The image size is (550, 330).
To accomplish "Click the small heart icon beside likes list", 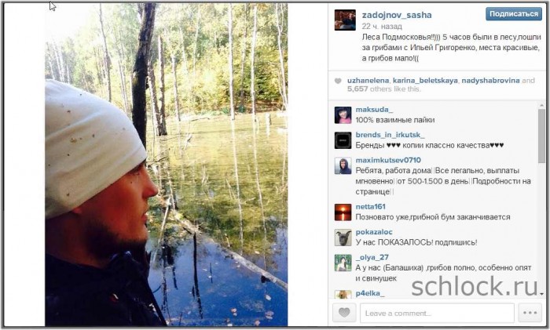I will click(x=338, y=81).
